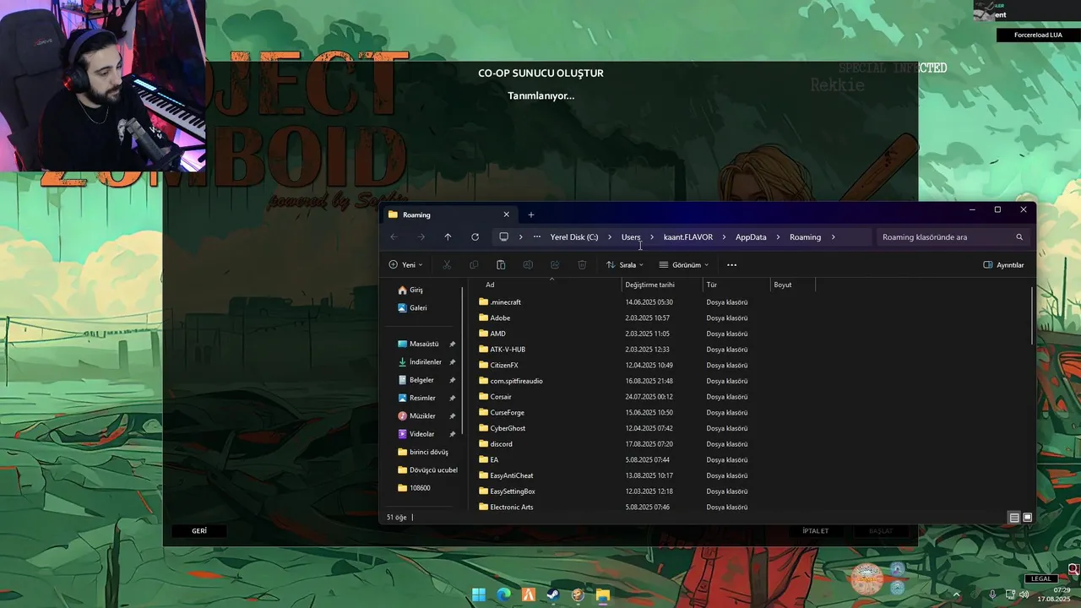This screenshot has height=608, width=1081.
Task: Open birinci dövüş folder in sidebar
Action: (425, 453)
